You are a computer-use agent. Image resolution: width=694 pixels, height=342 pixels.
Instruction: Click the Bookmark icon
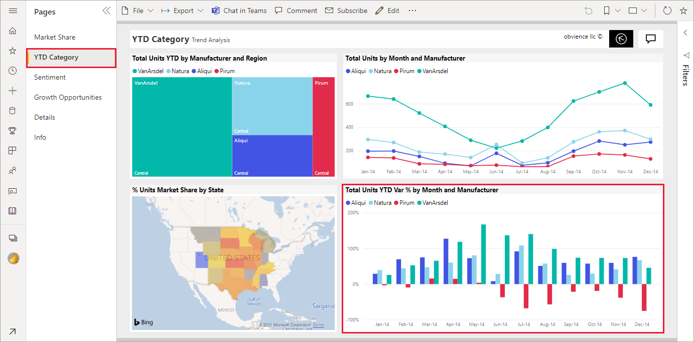tap(607, 11)
